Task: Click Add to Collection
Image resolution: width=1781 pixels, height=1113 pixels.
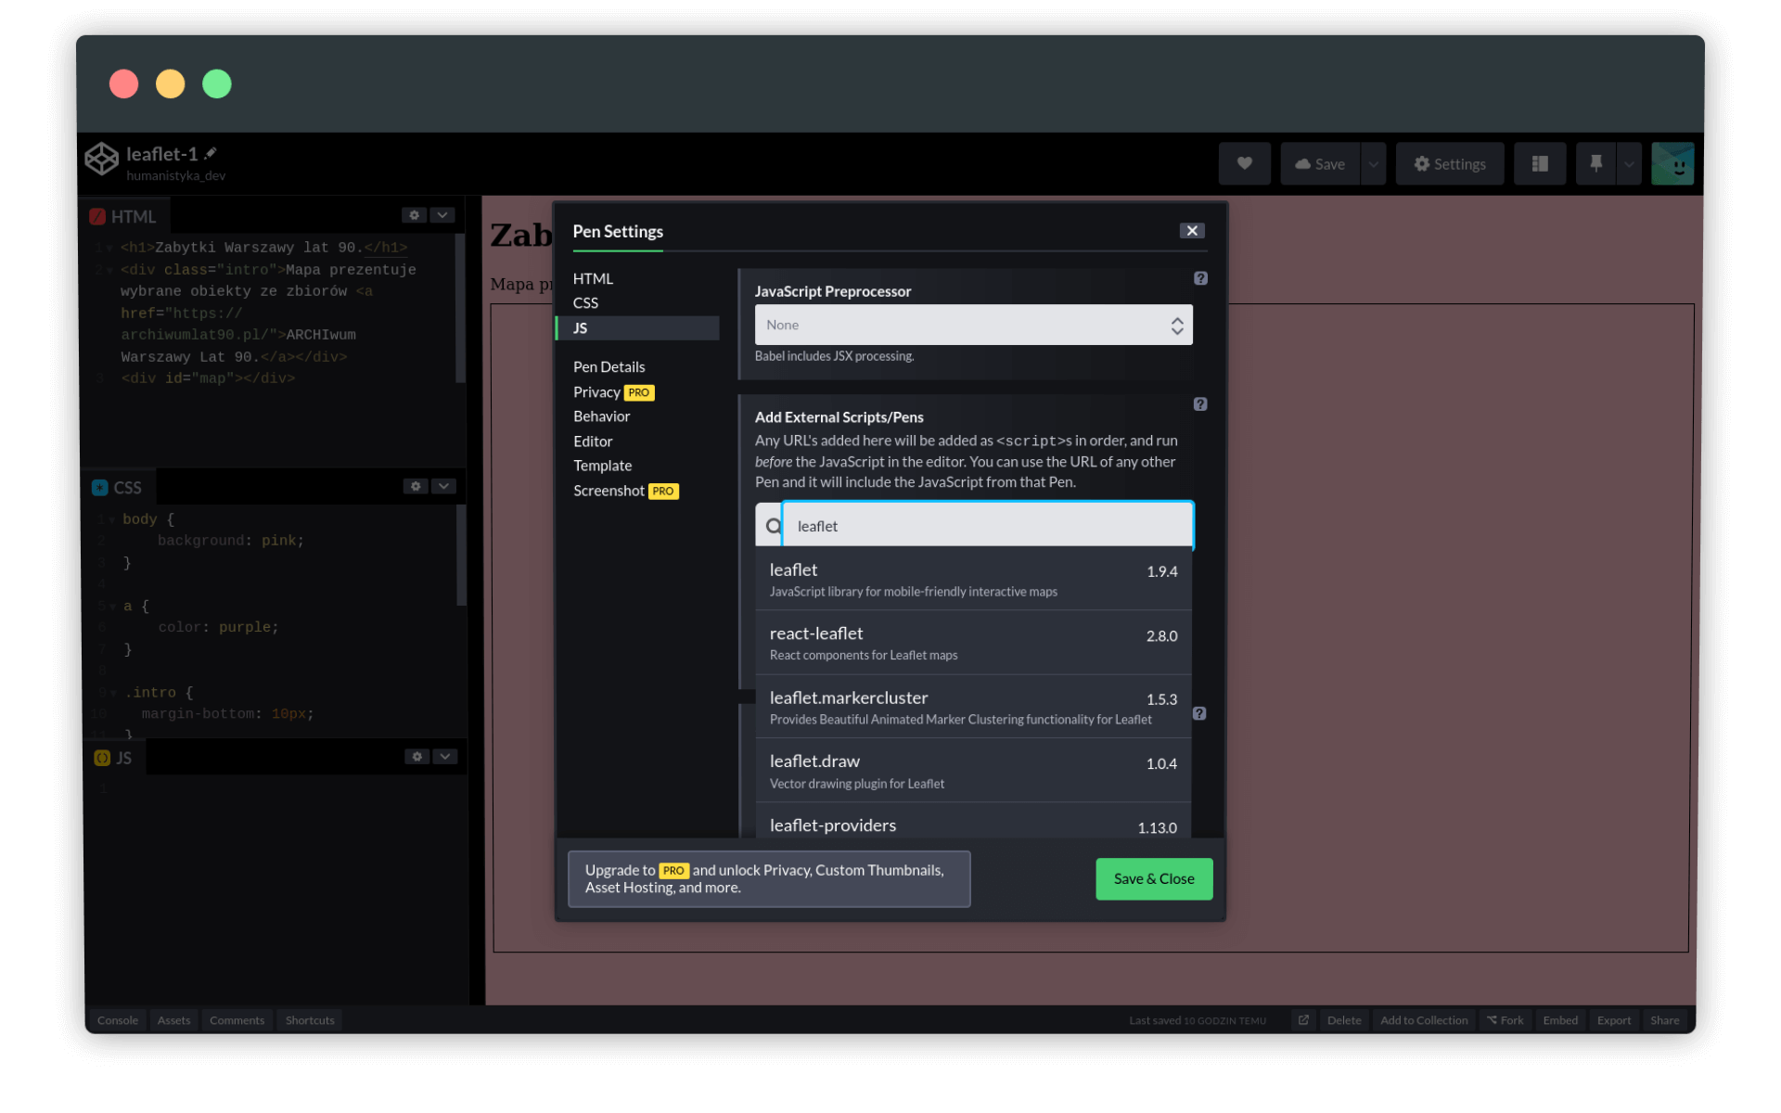Action: click(x=1424, y=1020)
